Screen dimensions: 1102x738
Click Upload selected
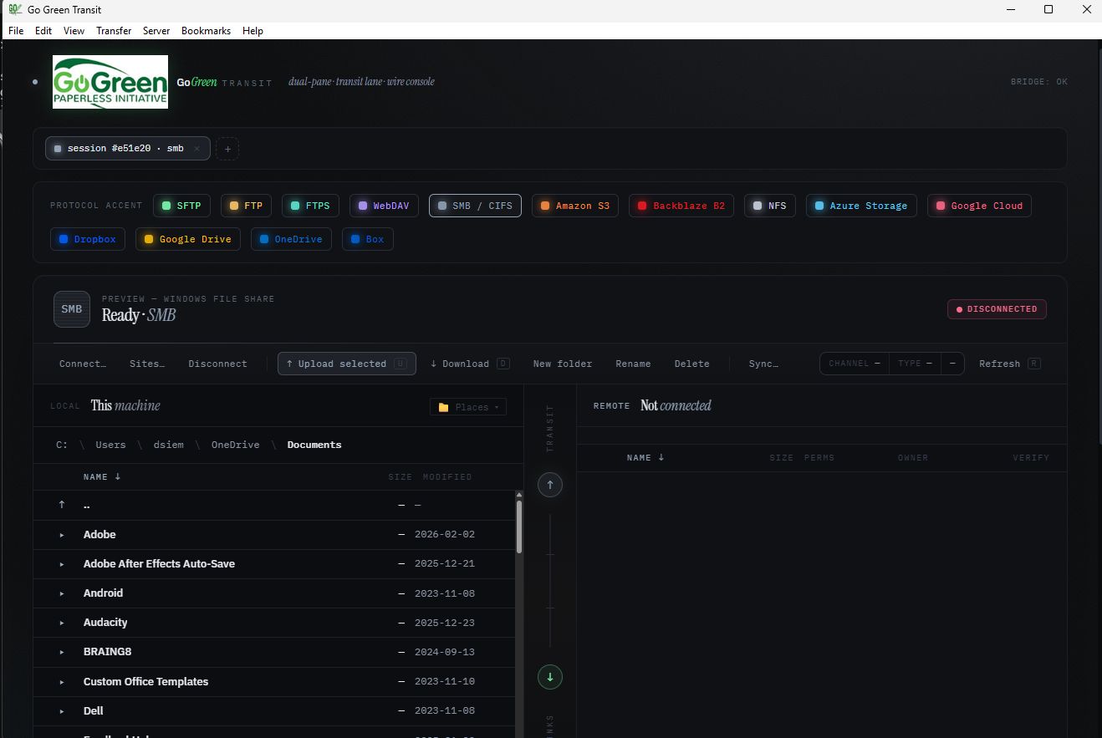(347, 364)
